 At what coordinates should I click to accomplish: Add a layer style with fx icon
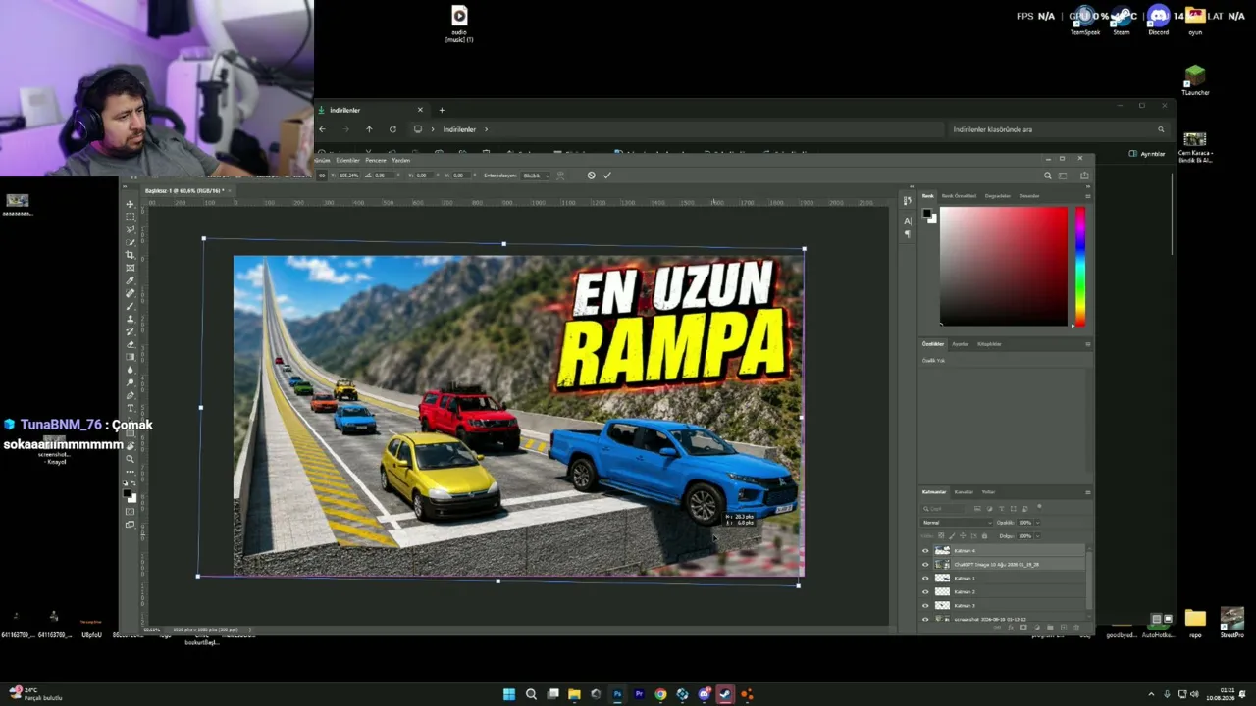(1012, 628)
